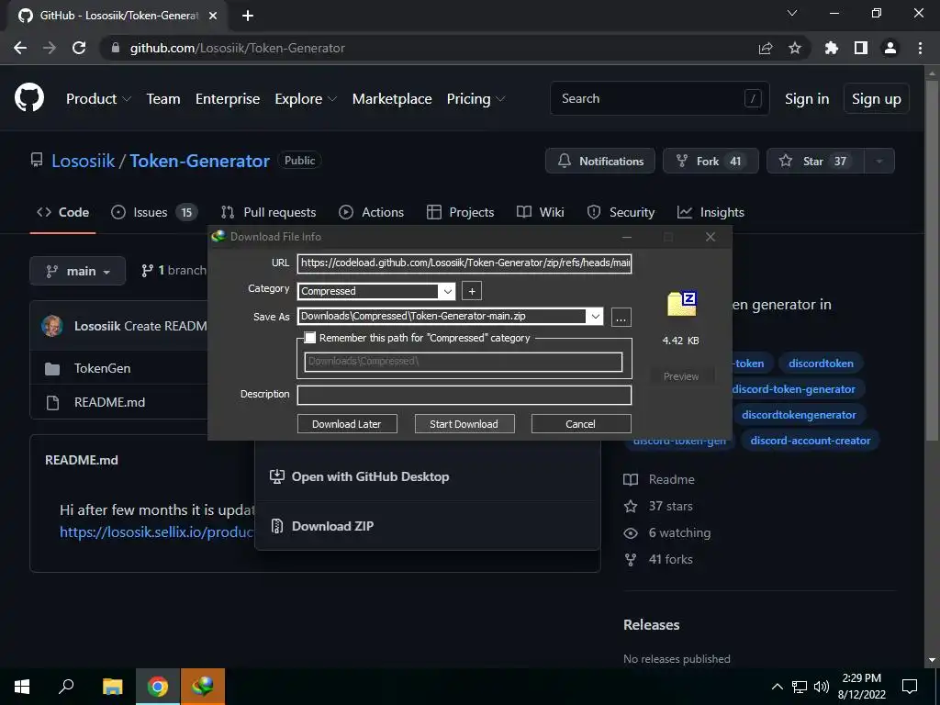The height and width of the screenshot is (705, 940).
Task: Add a new category with plus button
Action: [x=472, y=291]
